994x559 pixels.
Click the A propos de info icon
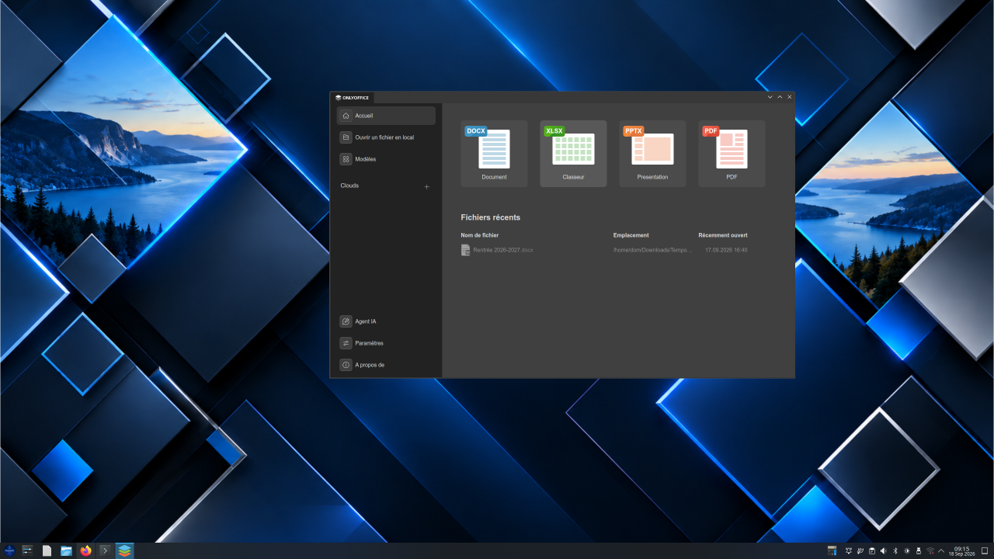[346, 365]
